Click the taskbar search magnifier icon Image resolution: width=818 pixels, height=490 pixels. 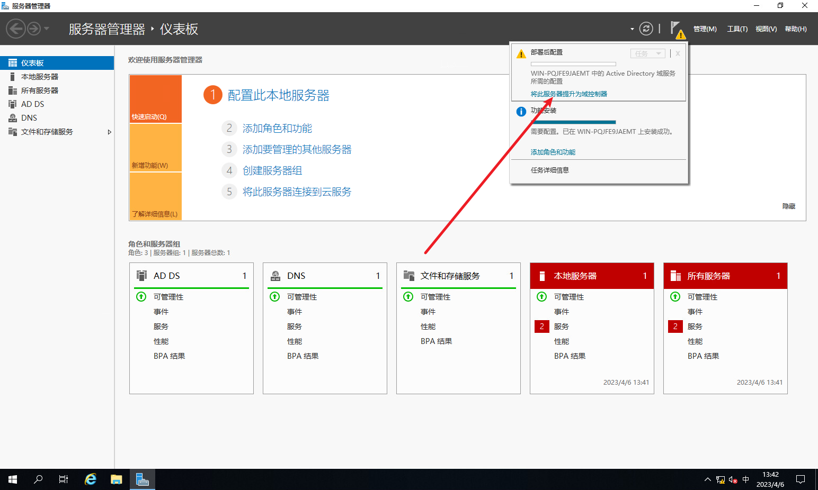(38, 479)
